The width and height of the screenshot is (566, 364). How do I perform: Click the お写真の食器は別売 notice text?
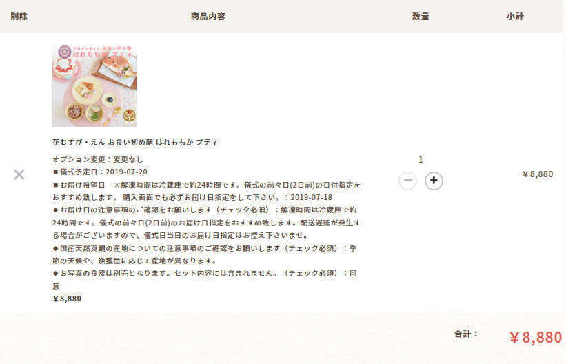205,279
